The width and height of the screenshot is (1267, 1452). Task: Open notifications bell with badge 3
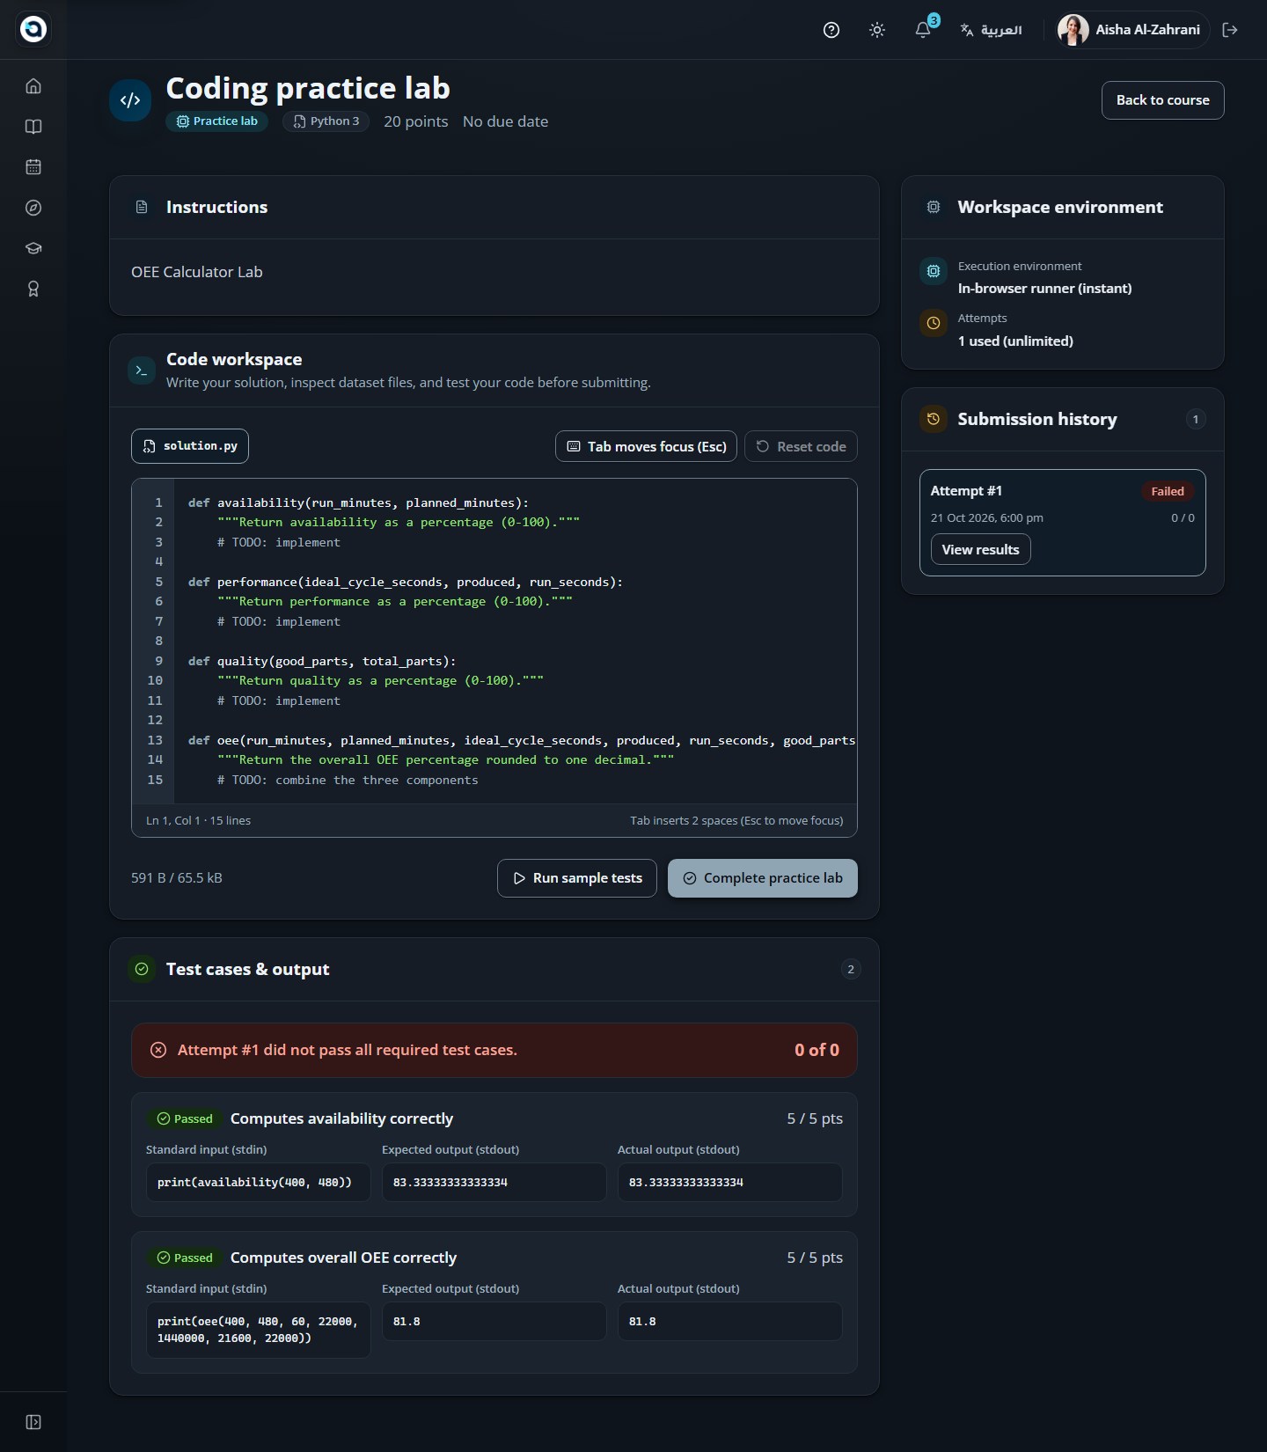[923, 30]
